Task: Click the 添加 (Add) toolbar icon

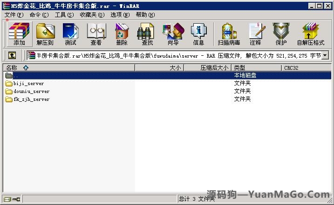Action: click(x=19, y=34)
